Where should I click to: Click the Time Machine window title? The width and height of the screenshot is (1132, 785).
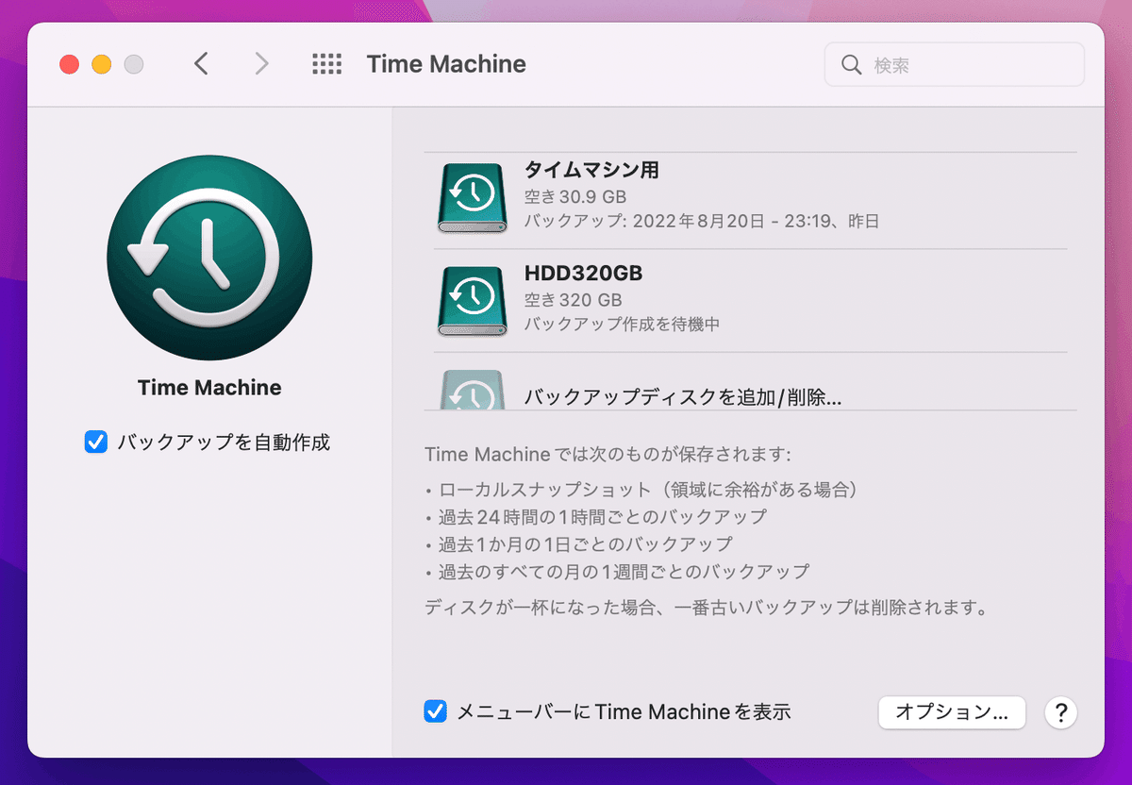tap(446, 64)
